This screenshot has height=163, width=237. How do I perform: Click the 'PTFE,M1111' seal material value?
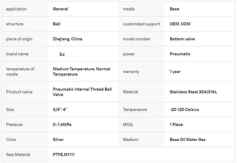tap(64, 155)
